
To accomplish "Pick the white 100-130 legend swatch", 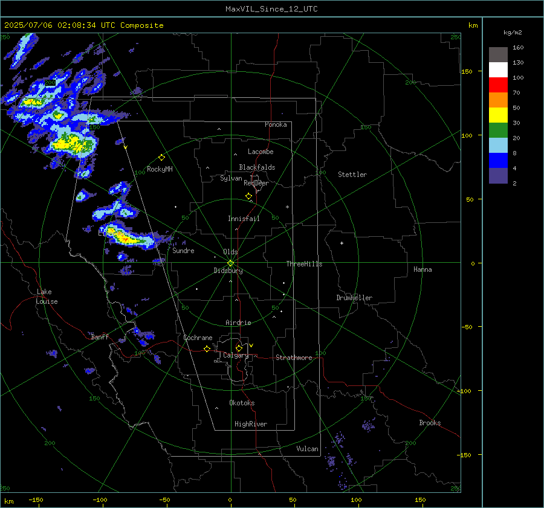I will tap(498, 70).
